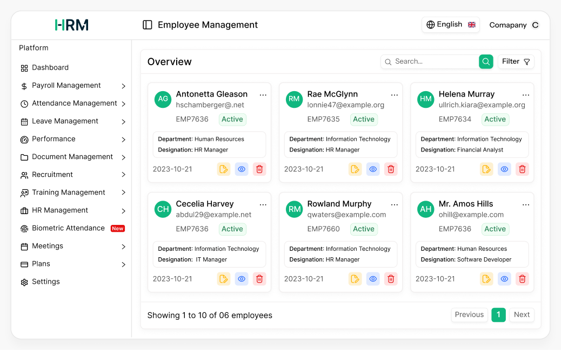The height and width of the screenshot is (350, 561).
Task: Expand Payroll Management chevron
Action: pos(123,86)
